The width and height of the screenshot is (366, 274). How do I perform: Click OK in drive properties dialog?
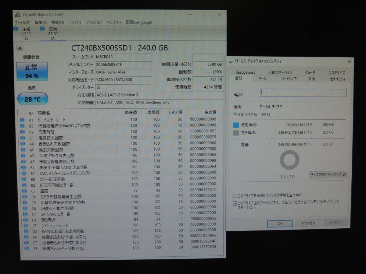(280, 223)
